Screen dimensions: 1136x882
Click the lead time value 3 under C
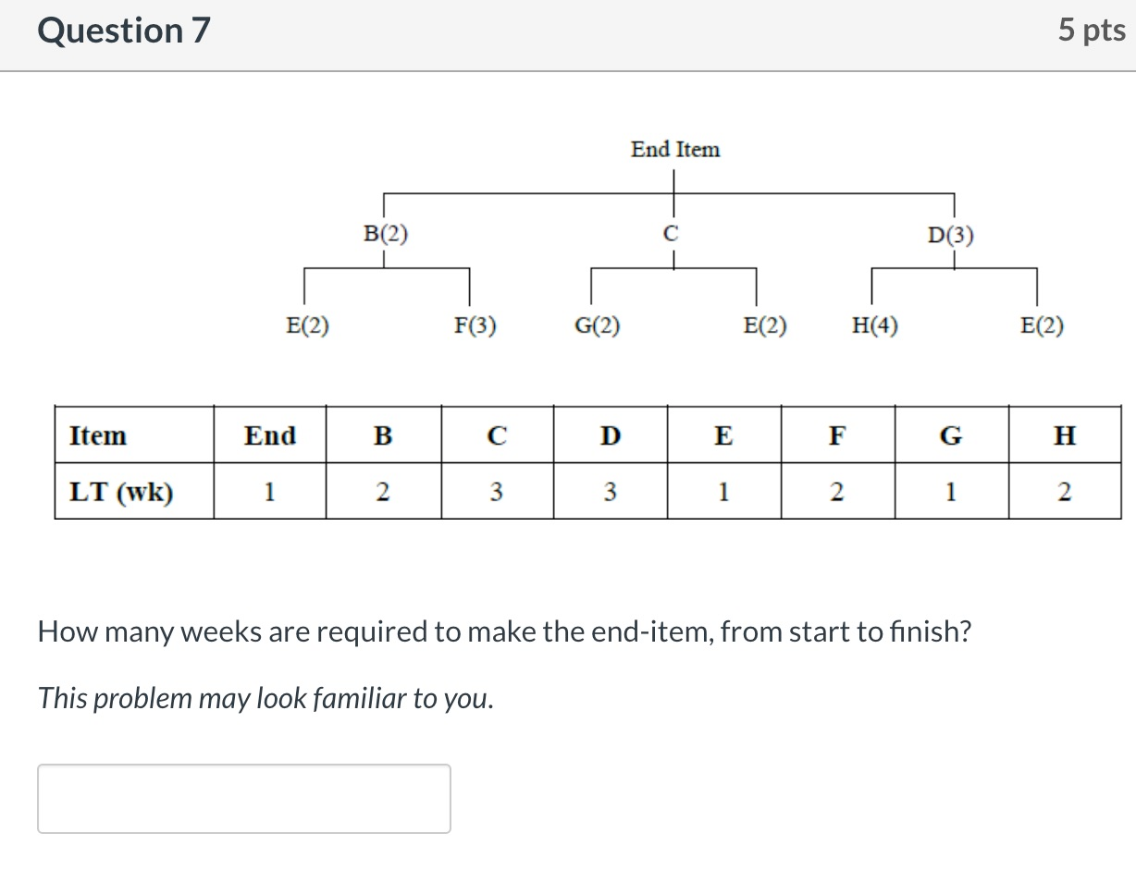tap(497, 493)
